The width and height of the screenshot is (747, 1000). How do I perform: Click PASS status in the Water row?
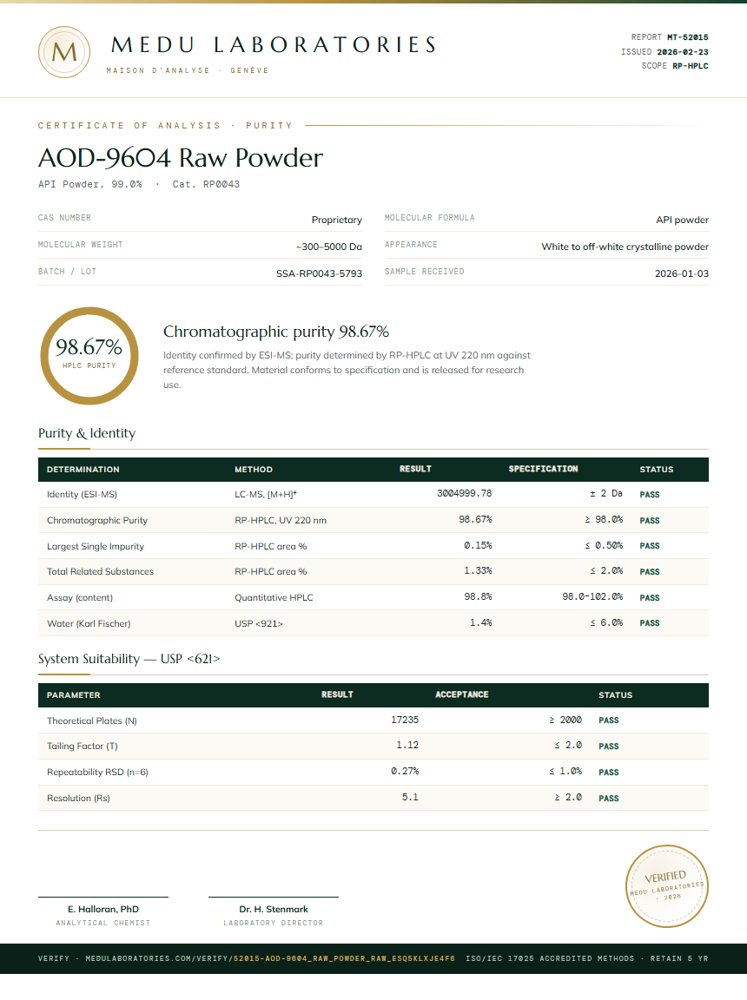click(650, 623)
